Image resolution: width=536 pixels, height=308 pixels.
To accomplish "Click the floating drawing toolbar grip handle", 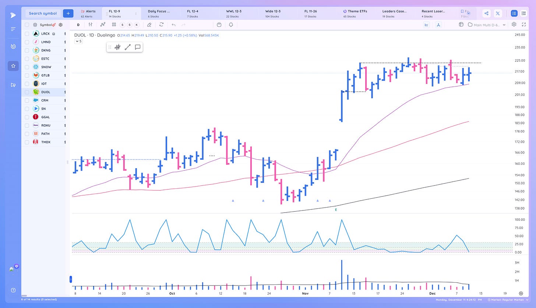I will [x=110, y=47].
